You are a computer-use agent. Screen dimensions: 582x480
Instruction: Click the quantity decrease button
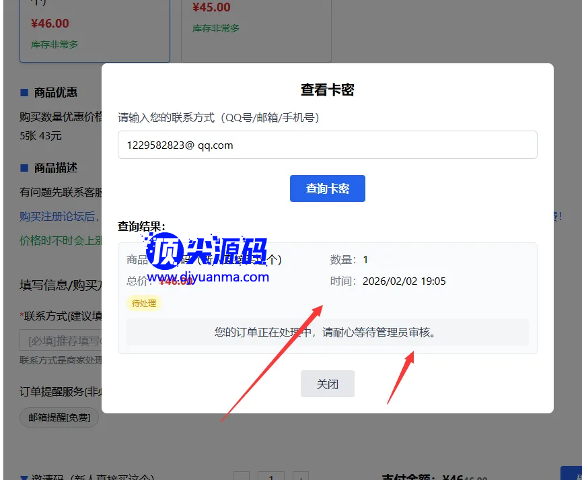(242, 477)
